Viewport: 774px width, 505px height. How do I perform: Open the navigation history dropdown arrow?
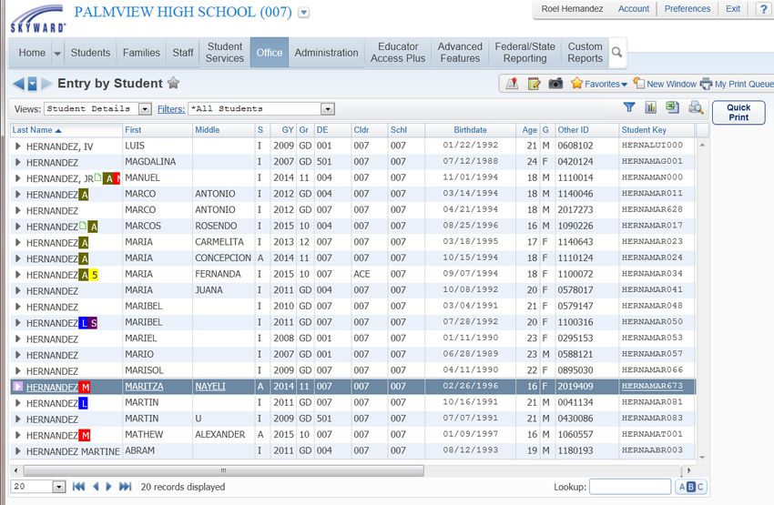pos(32,84)
